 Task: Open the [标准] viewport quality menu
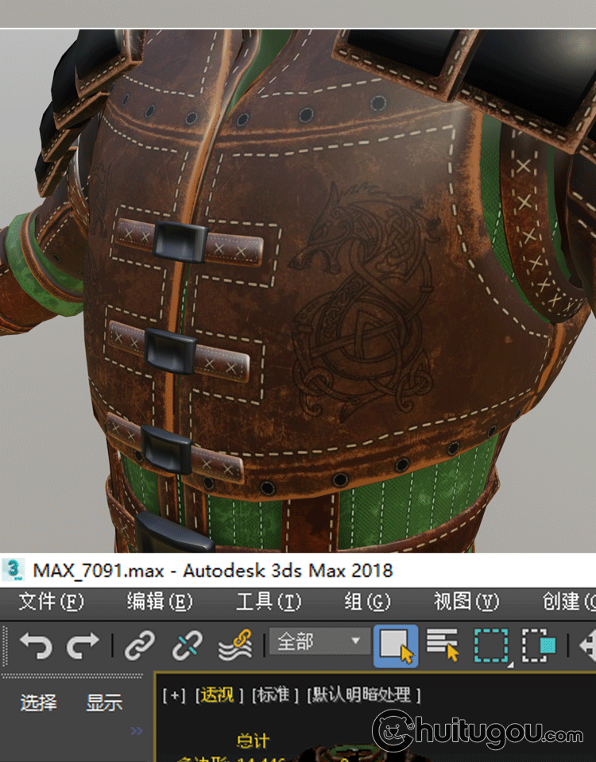pyautogui.click(x=275, y=695)
